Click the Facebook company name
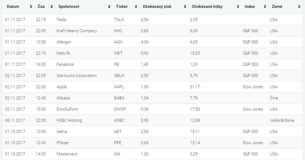Viewport: 305px width, 160px height. point(65,64)
